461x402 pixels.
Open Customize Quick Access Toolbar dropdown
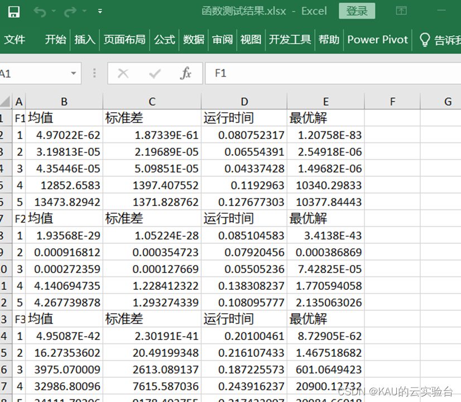click(x=100, y=12)
